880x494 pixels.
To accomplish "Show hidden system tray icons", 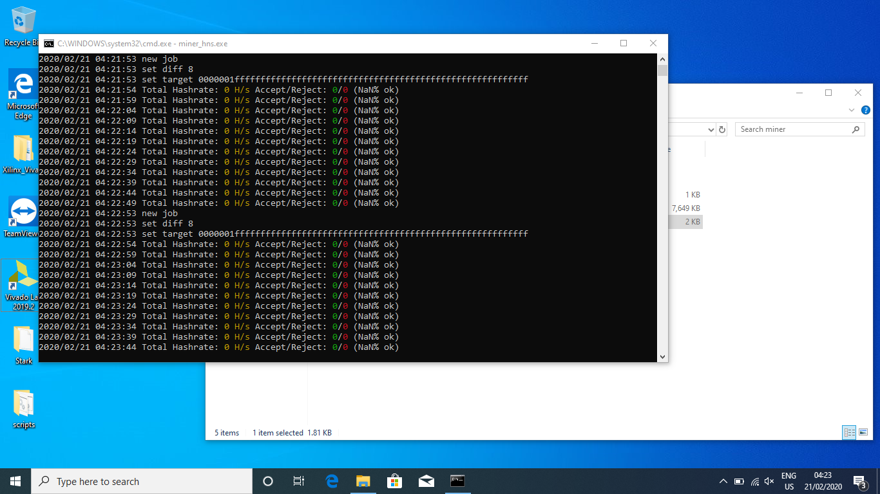I will click(x=723, y=481).
